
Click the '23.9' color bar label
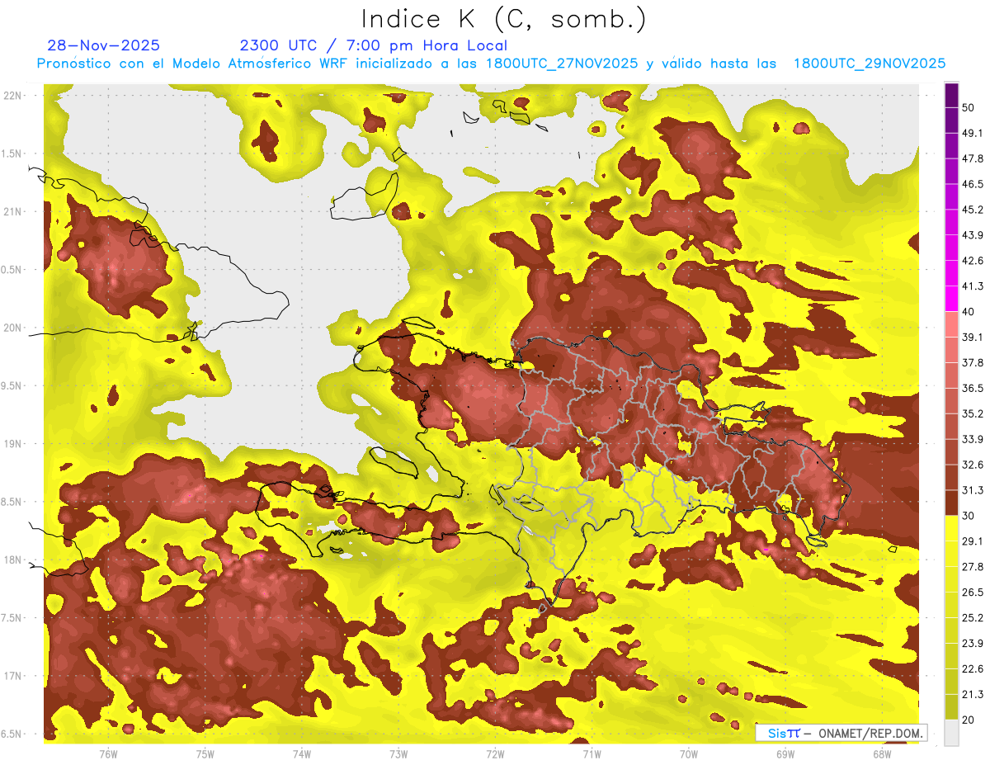tap(973, 644)
